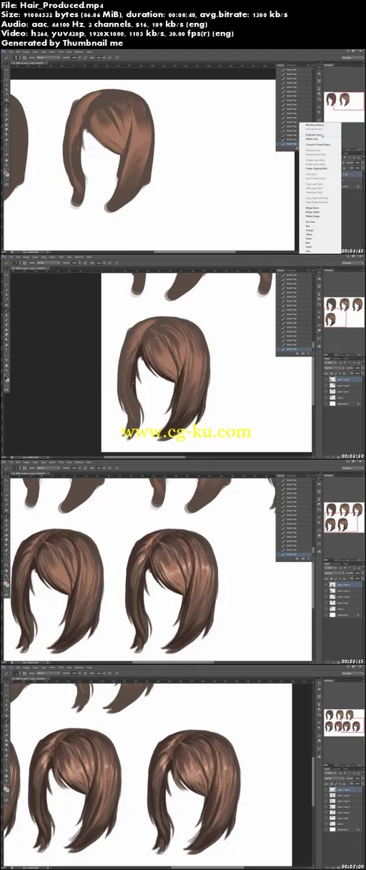The height and width of the screenshot is (870, 366).
Task: Select the Brush tool in the 00:01:45 frame toolbar
Action: (x=6, y=105)
